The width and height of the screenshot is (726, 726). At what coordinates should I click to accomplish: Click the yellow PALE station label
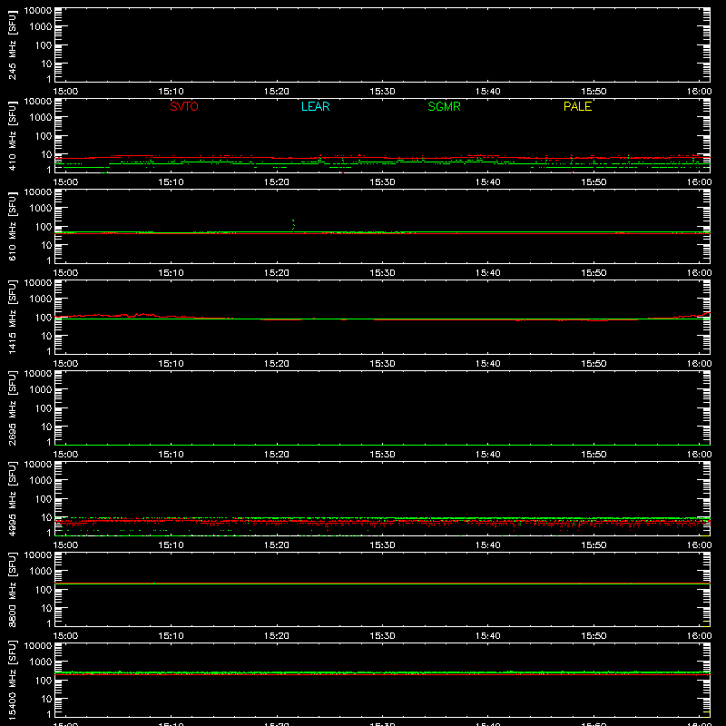[x=577, y=106]
